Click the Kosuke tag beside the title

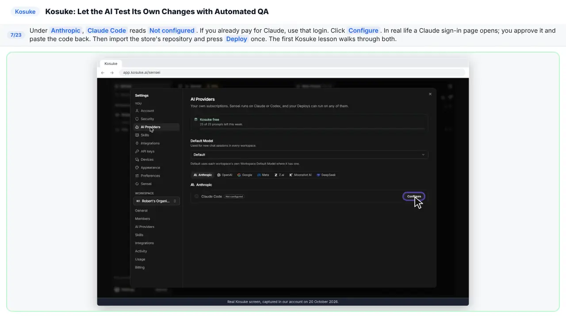(x=25, y=11)
